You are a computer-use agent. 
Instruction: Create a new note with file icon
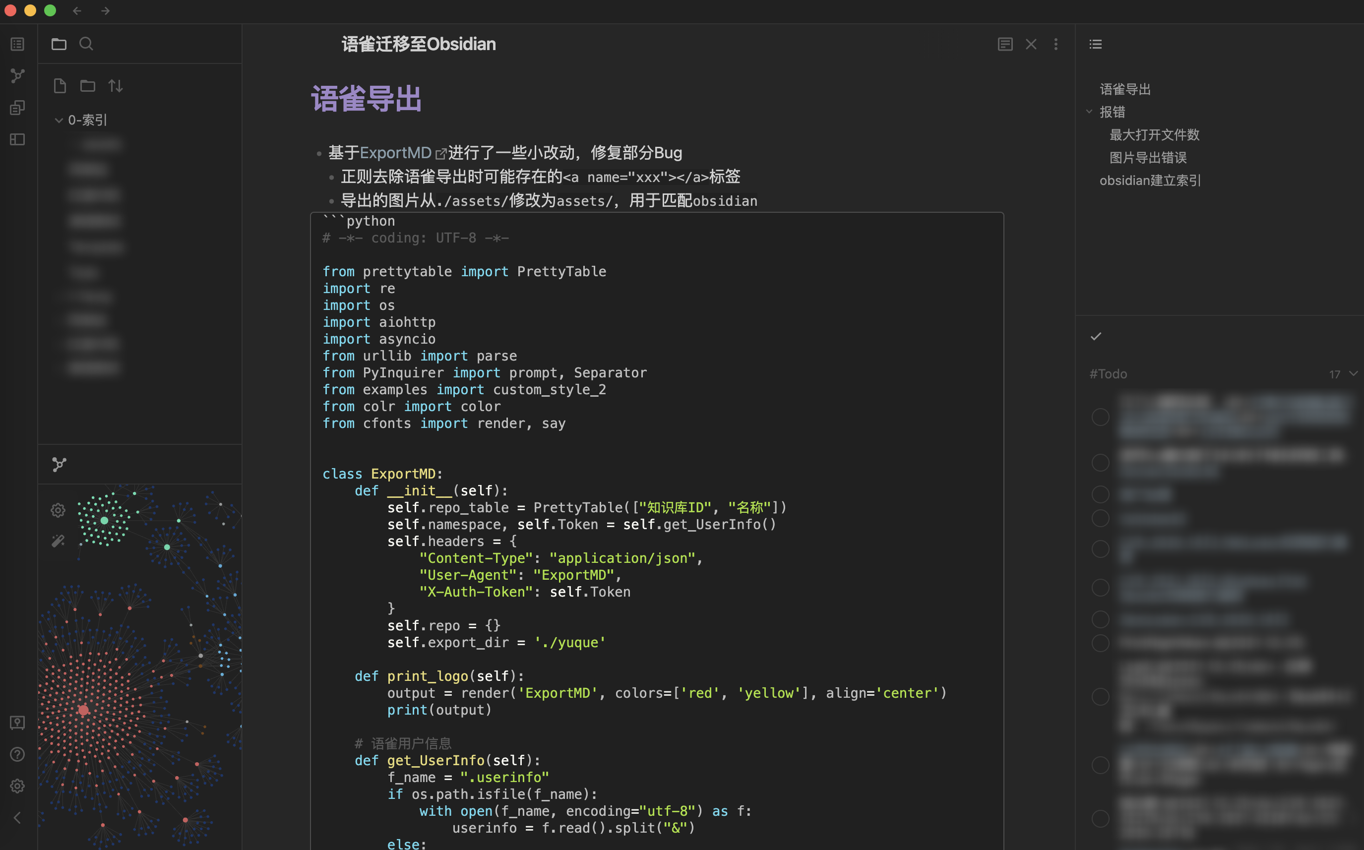60,86
